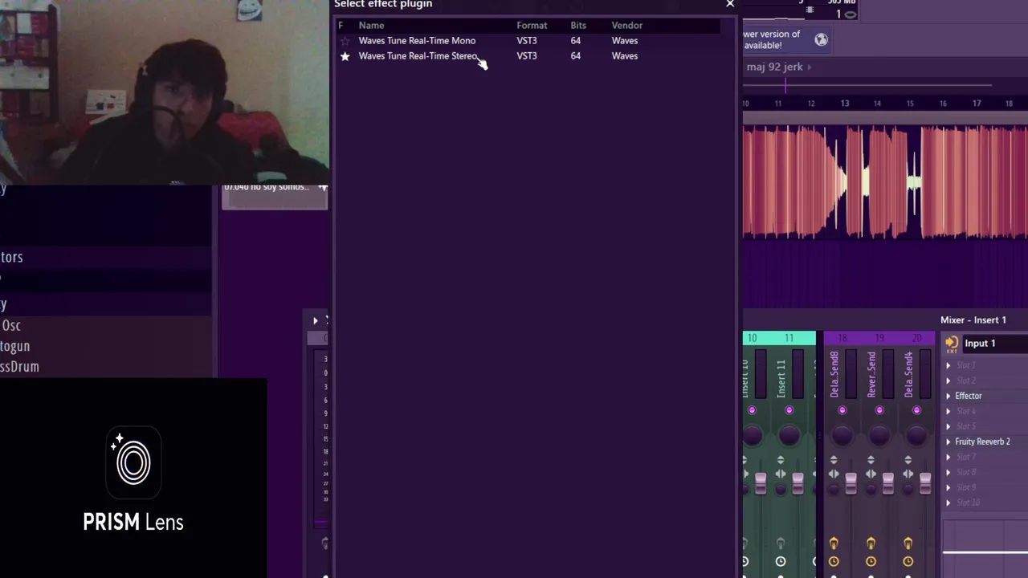Select mixer track 20 Dela..Send4
The image size is (1028, 578).
[x=908, y=375]
